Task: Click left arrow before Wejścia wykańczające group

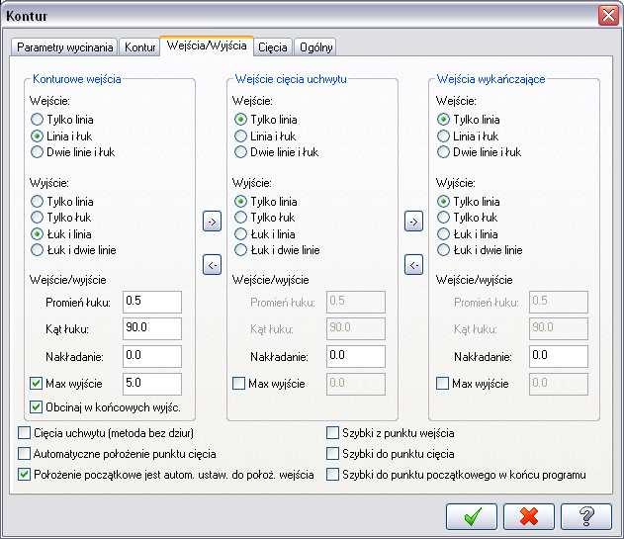Action: point(414,265)
